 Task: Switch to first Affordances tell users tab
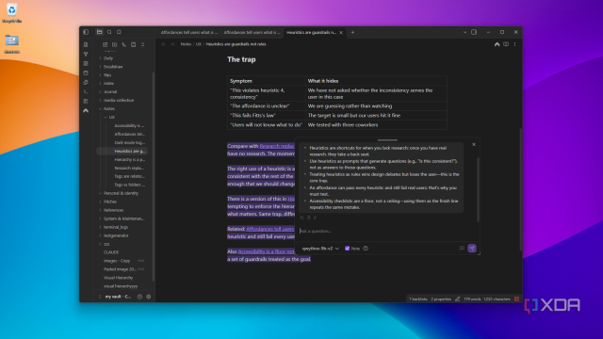(188, 32)
